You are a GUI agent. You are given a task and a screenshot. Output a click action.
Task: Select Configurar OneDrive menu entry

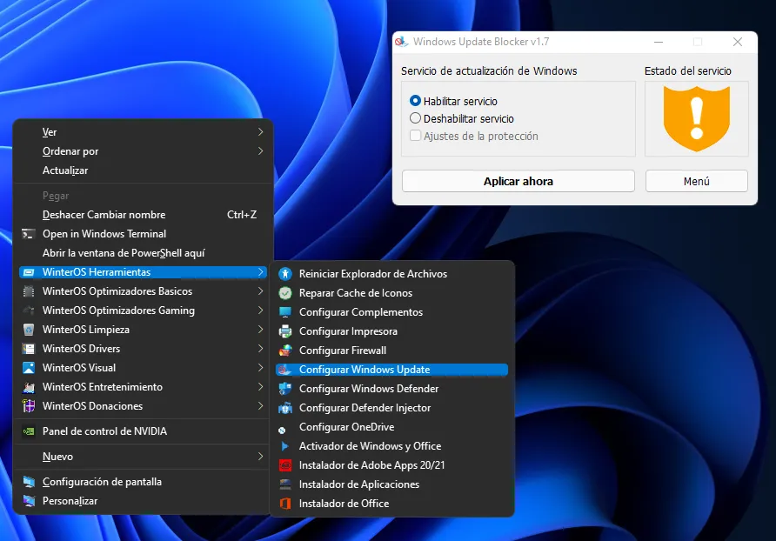[x=346, y=427]
